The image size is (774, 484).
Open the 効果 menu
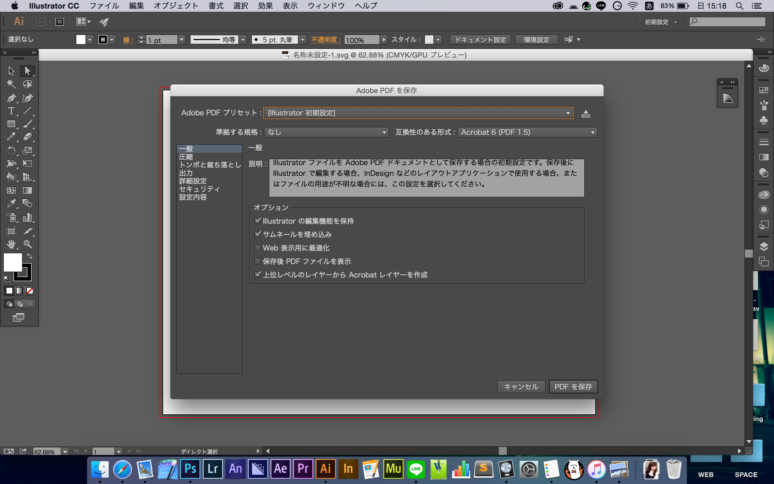click(266, 6)
